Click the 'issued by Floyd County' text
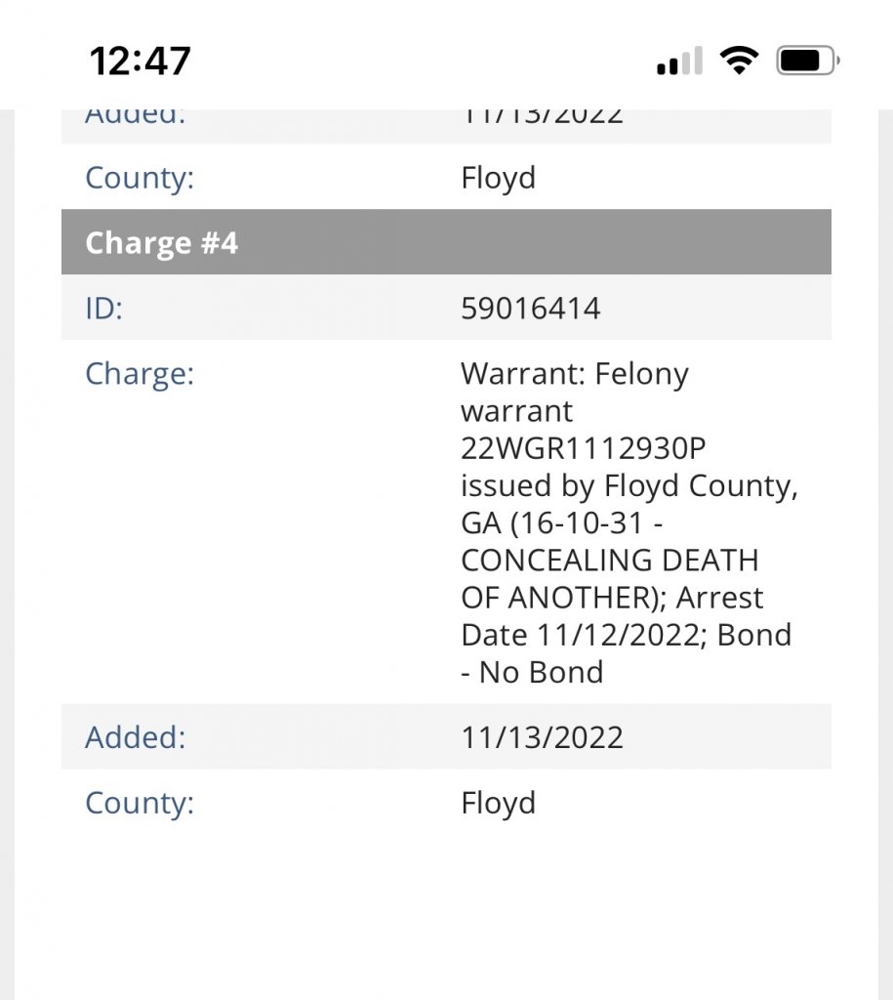The image size is (893, 1000). click(x=629, y=485)
